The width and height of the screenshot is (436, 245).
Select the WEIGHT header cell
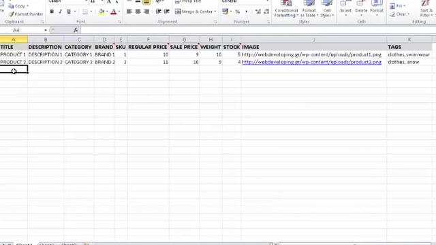tap(211, 47)
